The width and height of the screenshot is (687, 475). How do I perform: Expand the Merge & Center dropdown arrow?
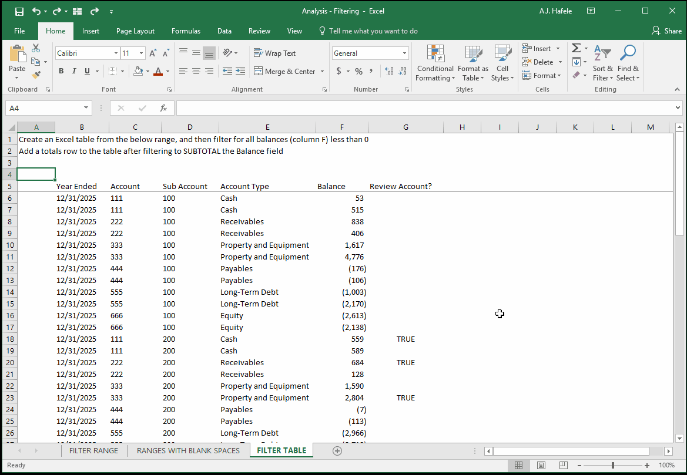point(323,72)
